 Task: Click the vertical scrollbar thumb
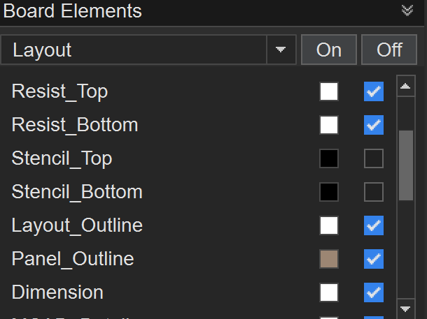pos(405,165)
